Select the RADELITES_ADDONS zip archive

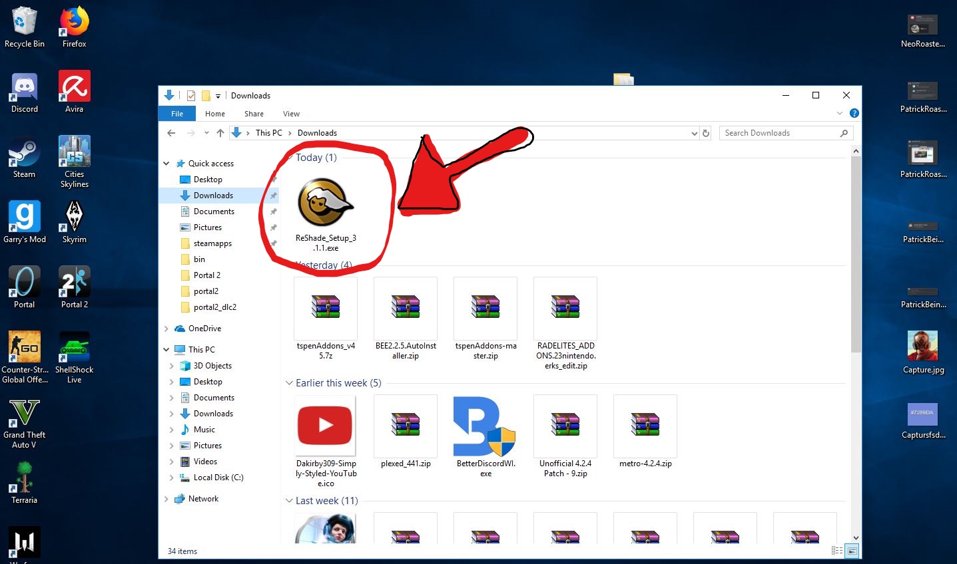click(565, 324)
